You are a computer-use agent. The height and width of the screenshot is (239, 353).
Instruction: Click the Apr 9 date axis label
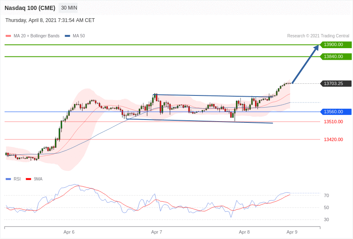(x=292, y=232)
